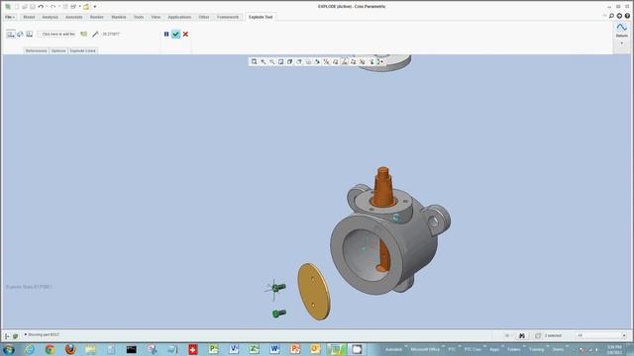Image resolution: width=634 pixels, height=356 pixels.
Task: Select the view plane motion type icon
Action: click(29, 34)
